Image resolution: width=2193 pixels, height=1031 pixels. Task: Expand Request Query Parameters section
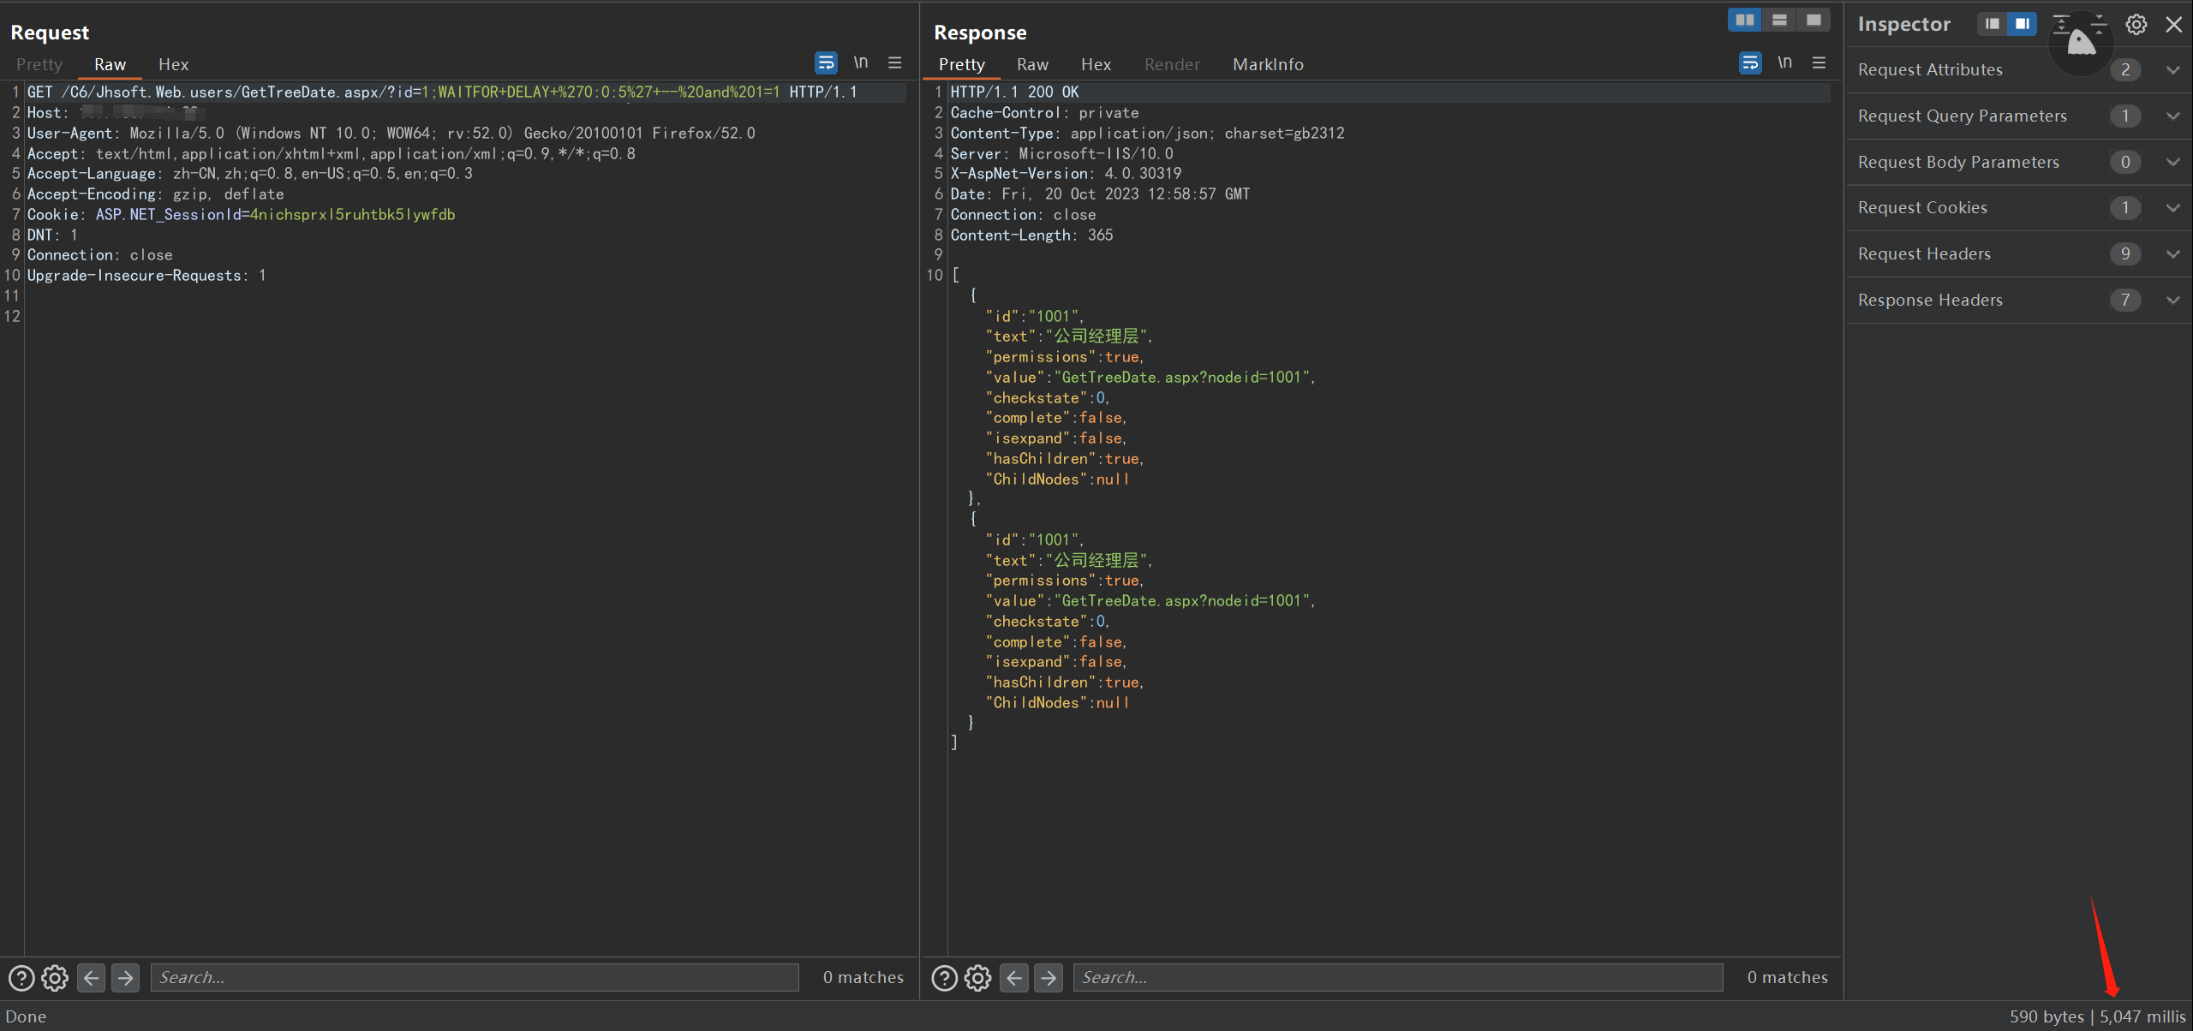click(x=2172, y=116)
